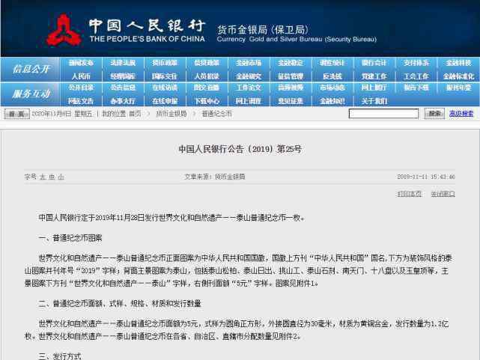Click the heading 一、普通纪念币图案
The image size is (480, 360).
(x=70, y=238)
